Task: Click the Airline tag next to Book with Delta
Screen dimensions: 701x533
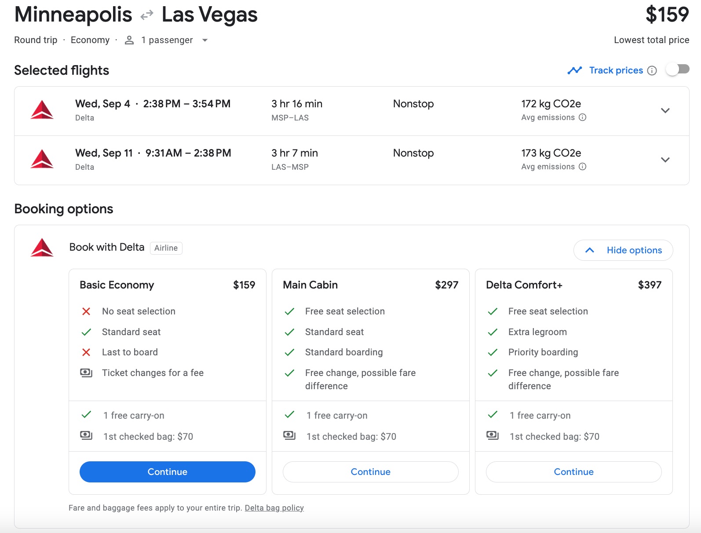Action: tap(166, 248)
